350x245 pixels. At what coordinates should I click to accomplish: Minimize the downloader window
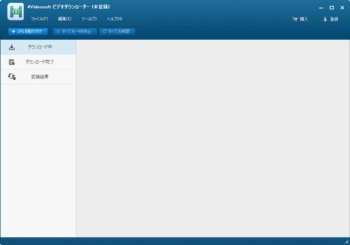(321, 8)
